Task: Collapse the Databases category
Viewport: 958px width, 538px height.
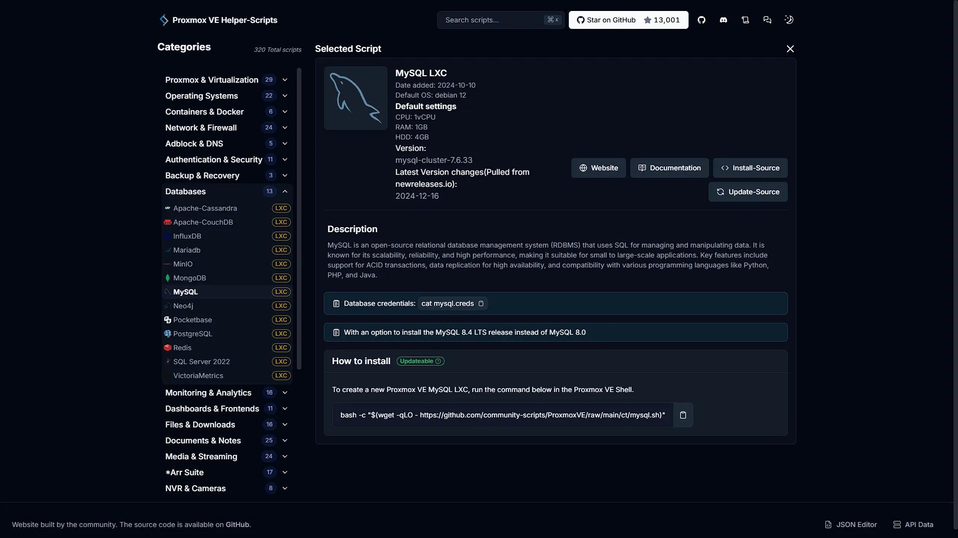Action: click(227, 191)
